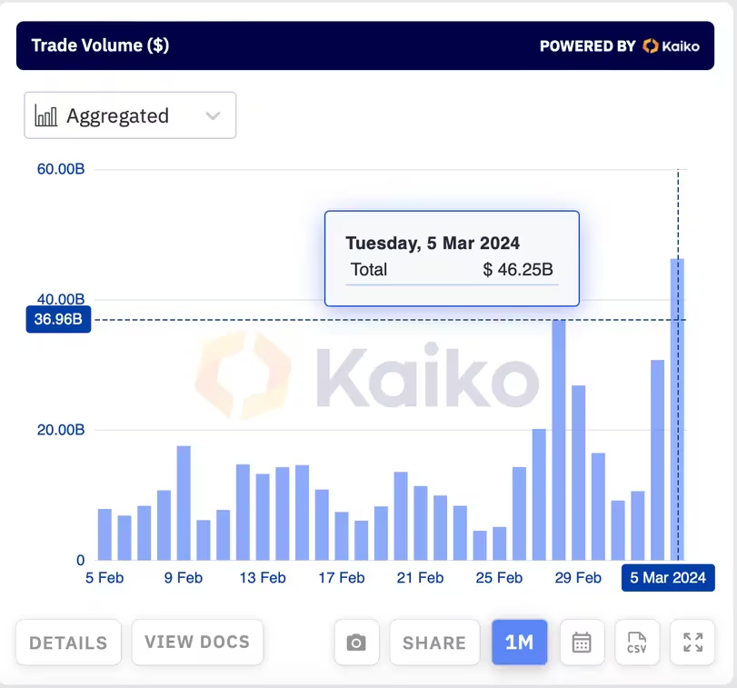Click the 4 Mar volume bar
Screen dimensions: 737x688
(x=658, y=460)
